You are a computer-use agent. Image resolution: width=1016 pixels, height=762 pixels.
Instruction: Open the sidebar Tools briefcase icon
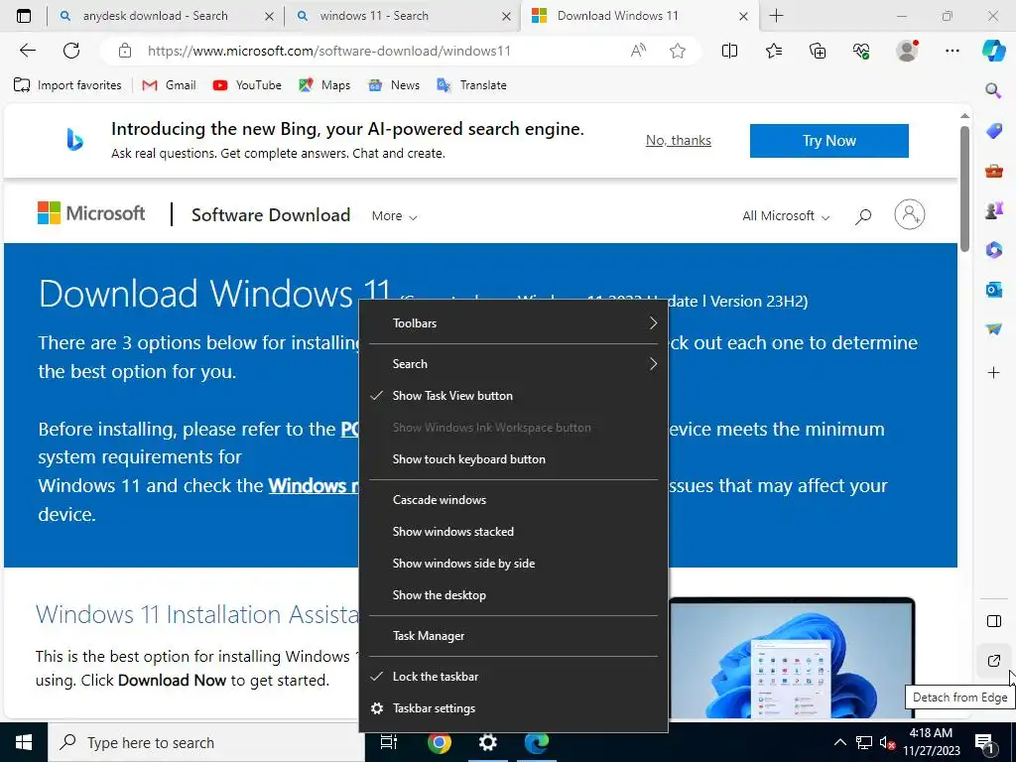point(993,171)
